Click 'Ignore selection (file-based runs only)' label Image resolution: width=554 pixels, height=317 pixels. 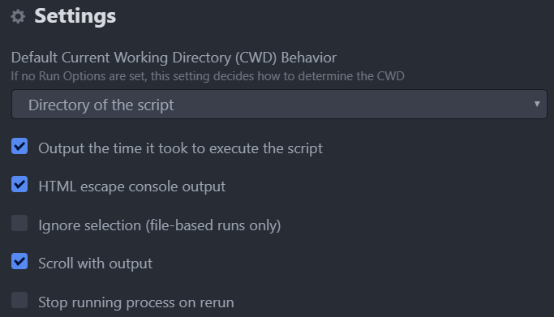159,225
